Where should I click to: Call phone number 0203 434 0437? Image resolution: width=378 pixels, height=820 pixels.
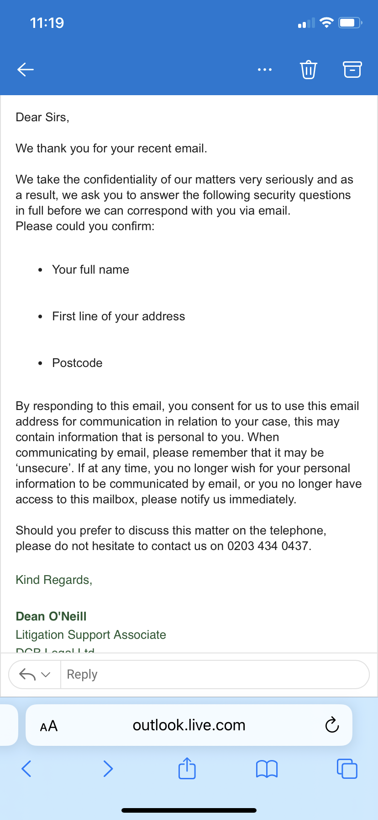268,546
